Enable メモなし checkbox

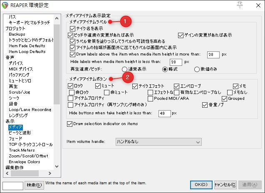pyautogui.click(x=230, y=92)
